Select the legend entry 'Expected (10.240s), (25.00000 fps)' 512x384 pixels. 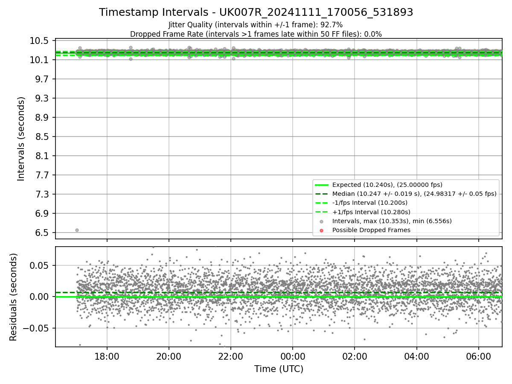[x=387, y=185]
